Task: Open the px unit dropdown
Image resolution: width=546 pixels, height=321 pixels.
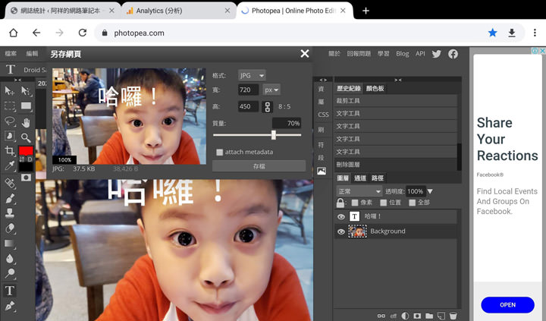Action: (271, 90)
